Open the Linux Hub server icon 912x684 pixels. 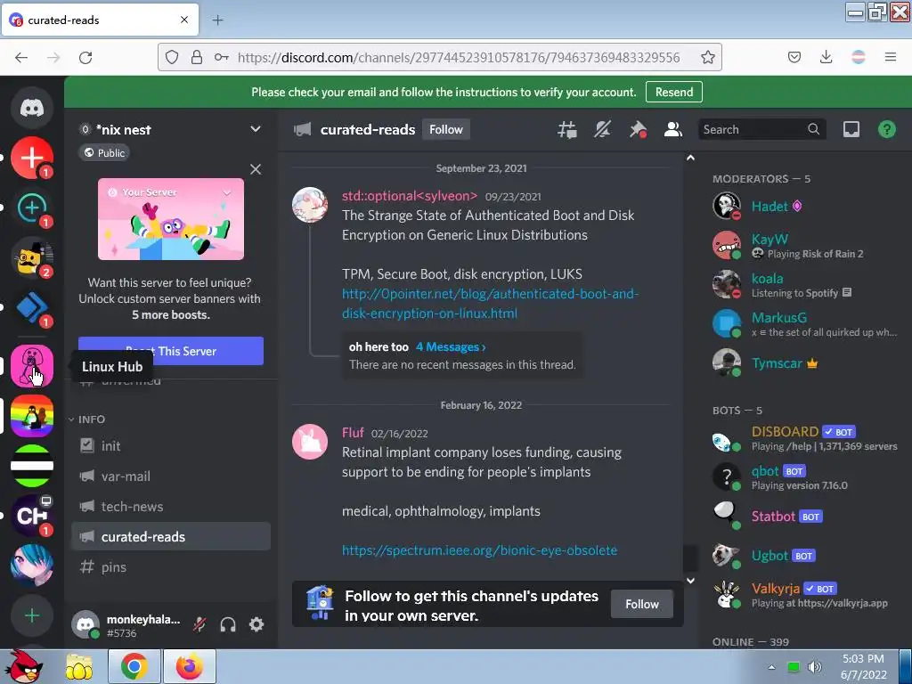pyautogui.click(x=32, y=366)
